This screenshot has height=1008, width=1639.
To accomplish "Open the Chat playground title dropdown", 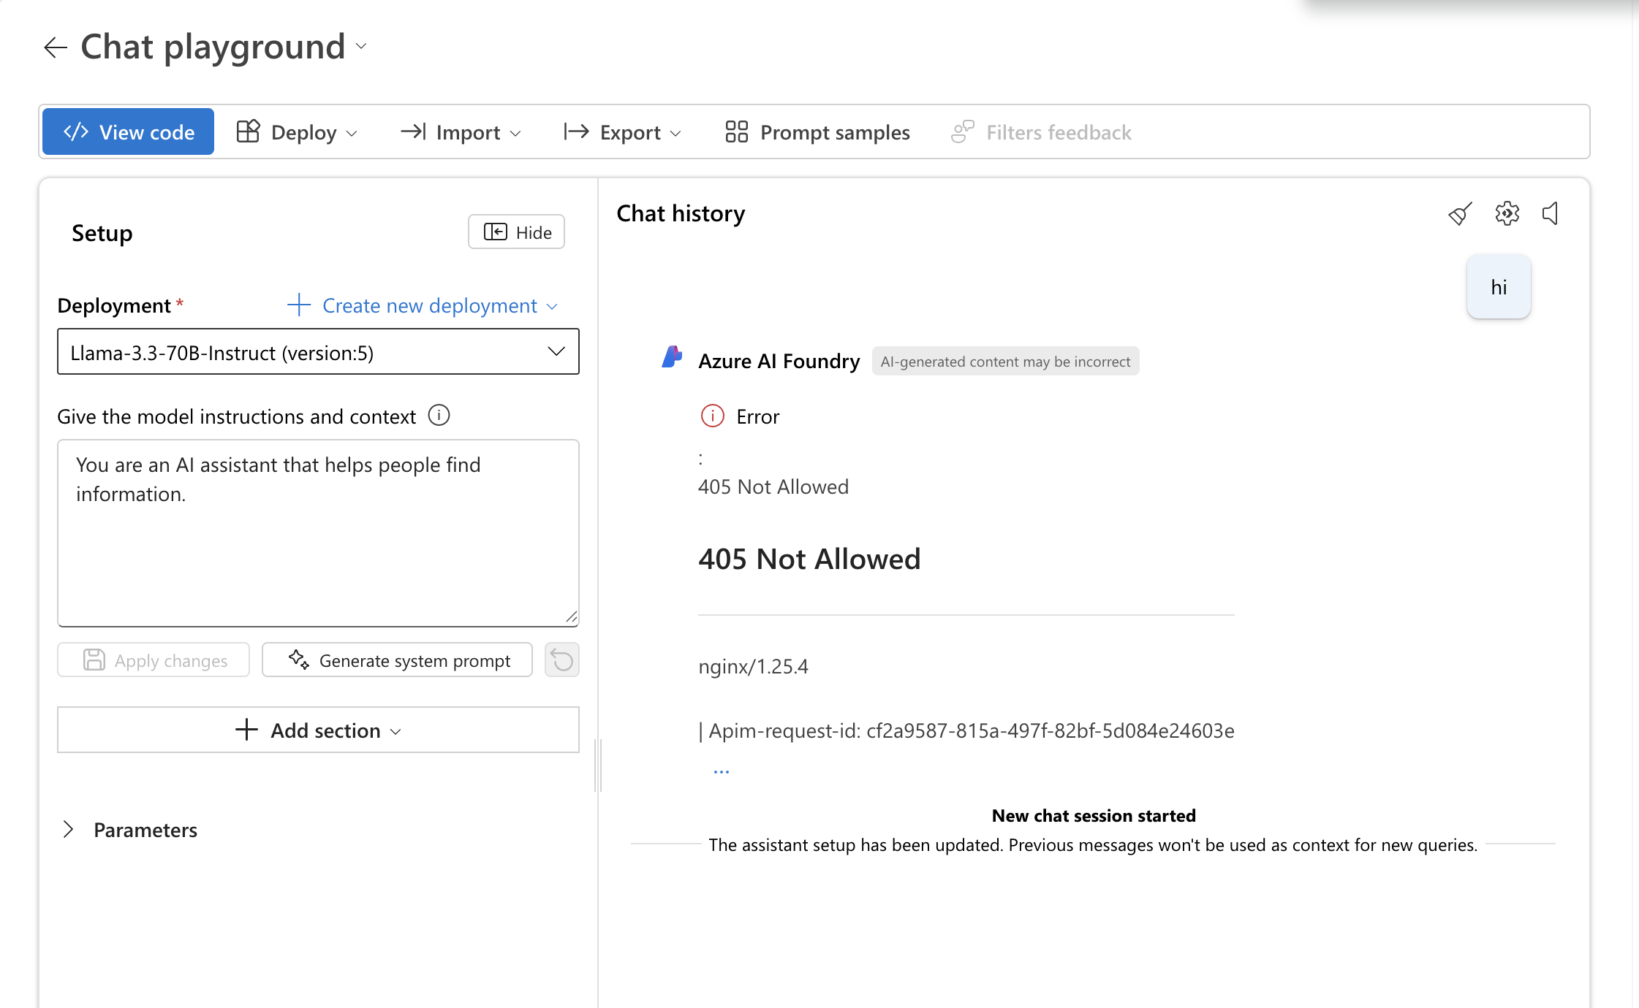I will (x=361, y=47).
